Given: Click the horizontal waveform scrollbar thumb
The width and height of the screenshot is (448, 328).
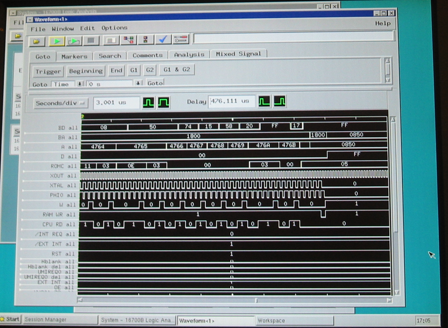Looking at the screenshot, I should pos(256,300).
